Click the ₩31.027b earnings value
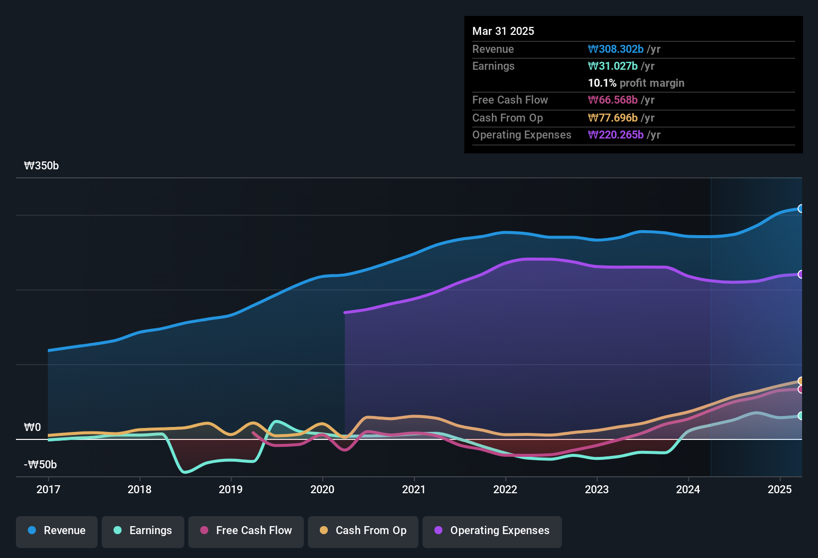Viewport: 818px width, 558px height. tap(613, 66)
